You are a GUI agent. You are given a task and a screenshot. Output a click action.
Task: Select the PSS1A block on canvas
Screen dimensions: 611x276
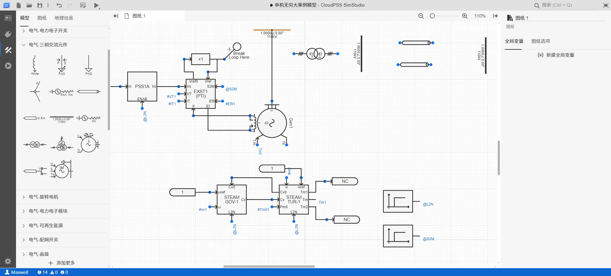pos(142,86)
